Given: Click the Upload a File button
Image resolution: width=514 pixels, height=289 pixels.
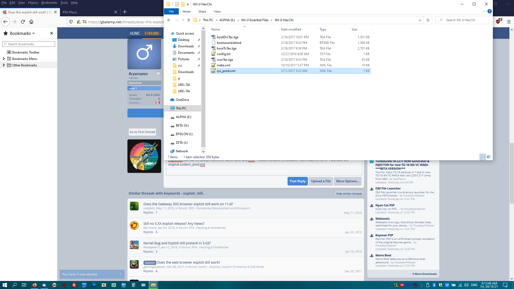Looking at the screenshot, I should click(321, 181).
